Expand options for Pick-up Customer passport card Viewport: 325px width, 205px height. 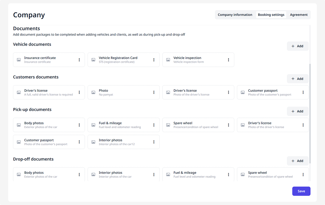click(79, 142)
